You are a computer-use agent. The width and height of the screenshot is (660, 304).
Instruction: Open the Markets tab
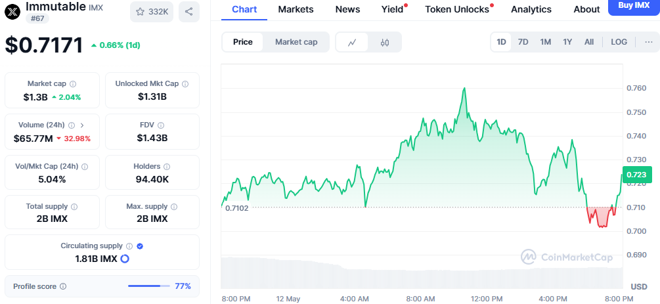296,9
